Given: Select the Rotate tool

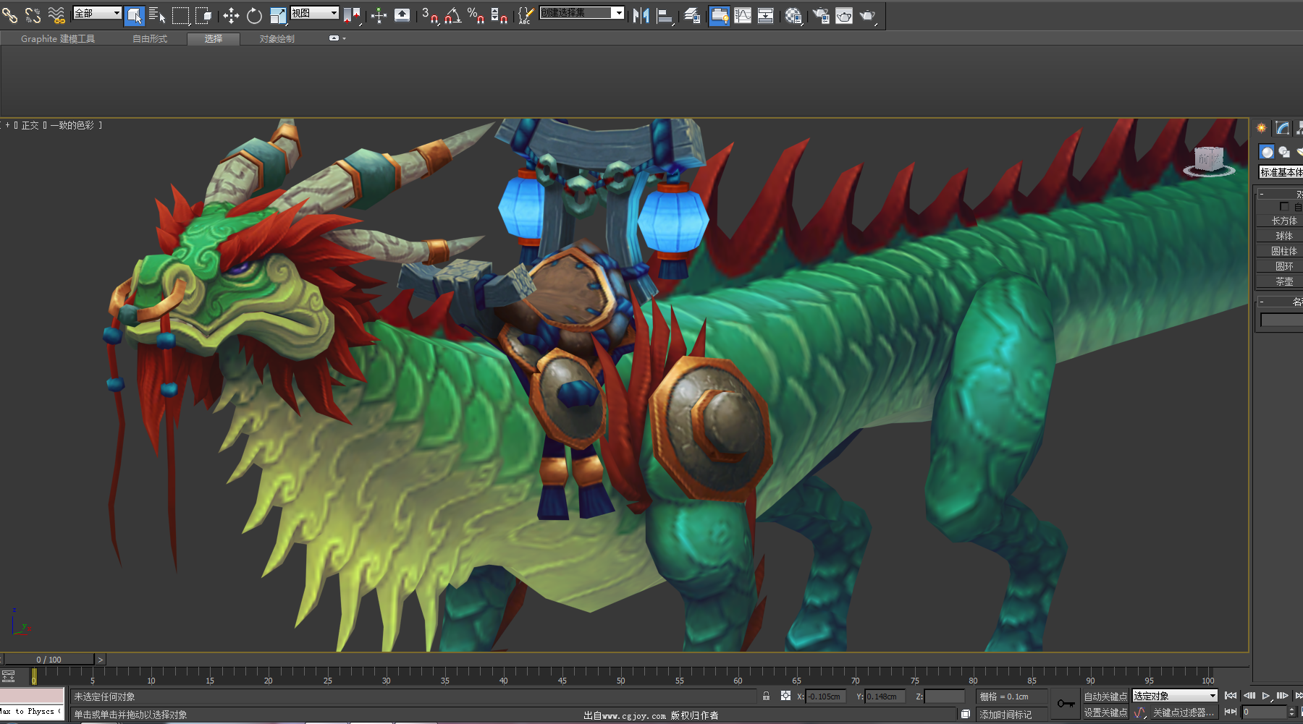Looking at the screenshot, I should [254, 15].
